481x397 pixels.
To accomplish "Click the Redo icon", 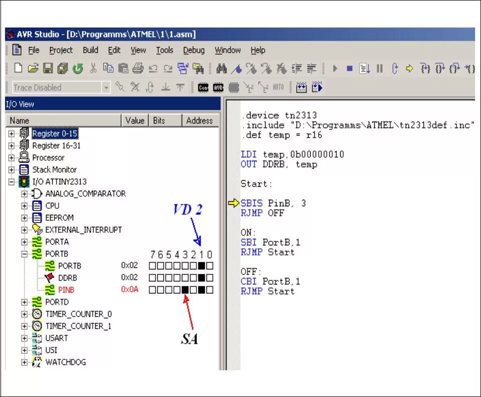I will coord(168,69).
